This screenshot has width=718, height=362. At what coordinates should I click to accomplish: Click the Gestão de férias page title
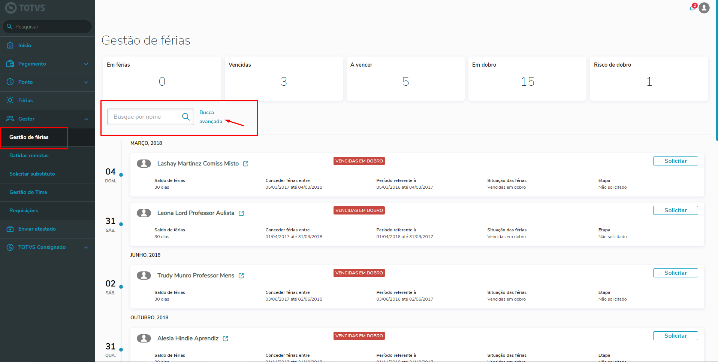tap(146, 40)
